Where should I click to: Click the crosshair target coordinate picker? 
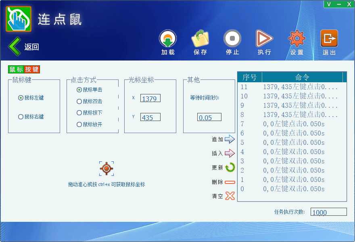106,169
